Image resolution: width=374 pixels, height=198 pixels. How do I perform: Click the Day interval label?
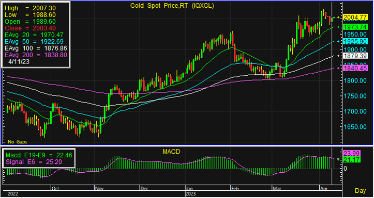pyautogui.click(x=361, y=191)
